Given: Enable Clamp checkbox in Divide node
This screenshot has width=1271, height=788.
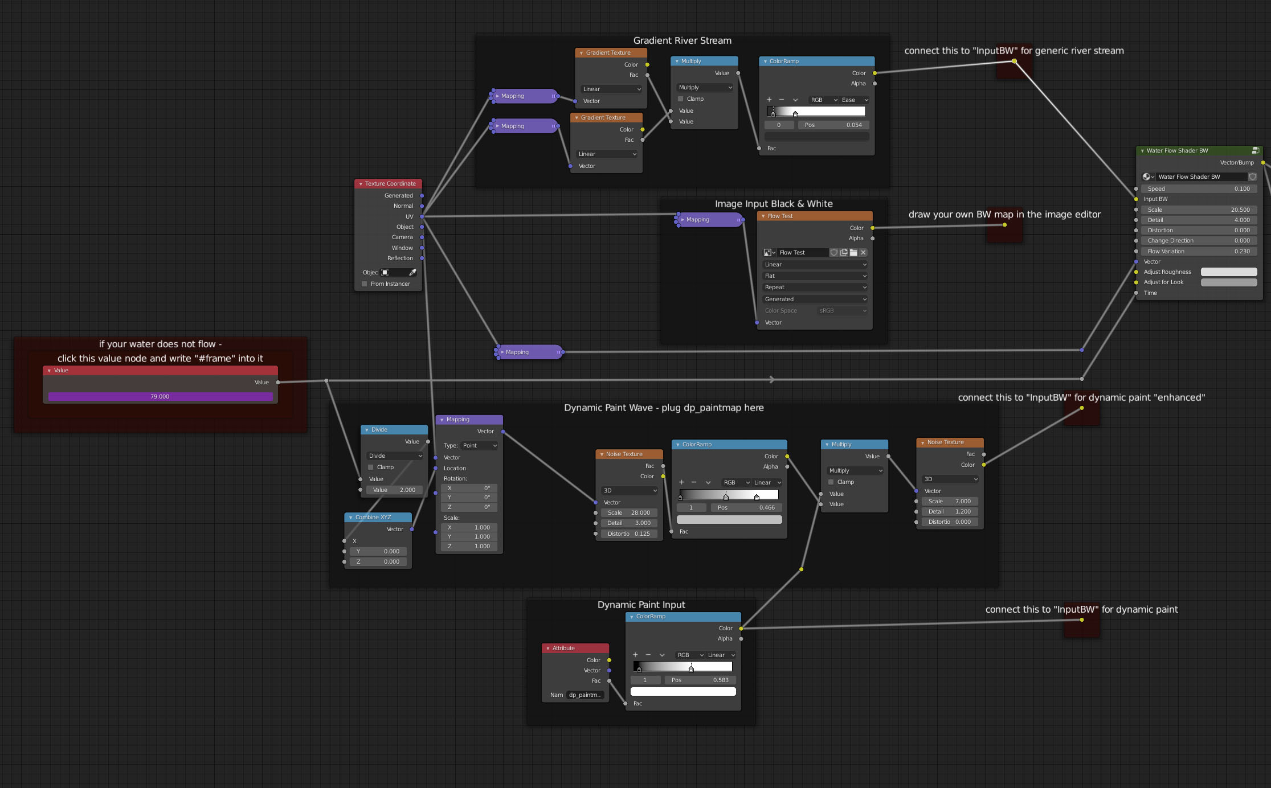Looking at the screenshot, I should (371, 467).
